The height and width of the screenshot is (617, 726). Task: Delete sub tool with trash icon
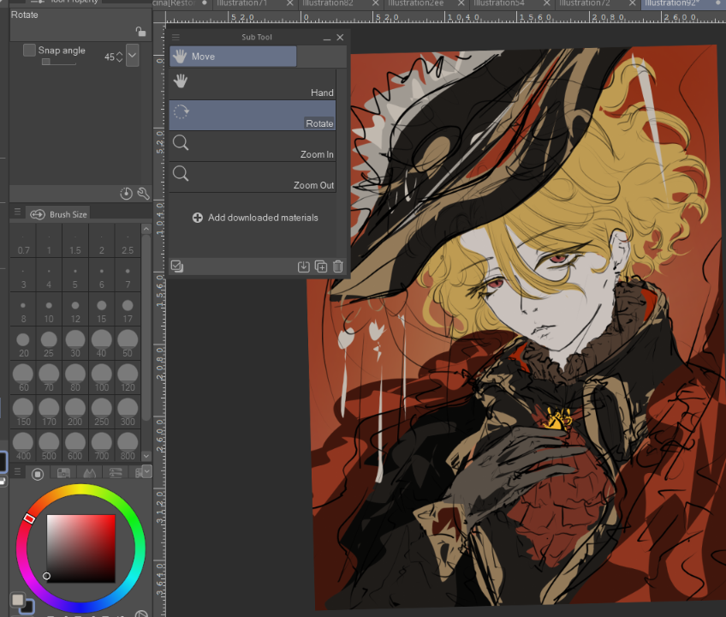(338, 267)
